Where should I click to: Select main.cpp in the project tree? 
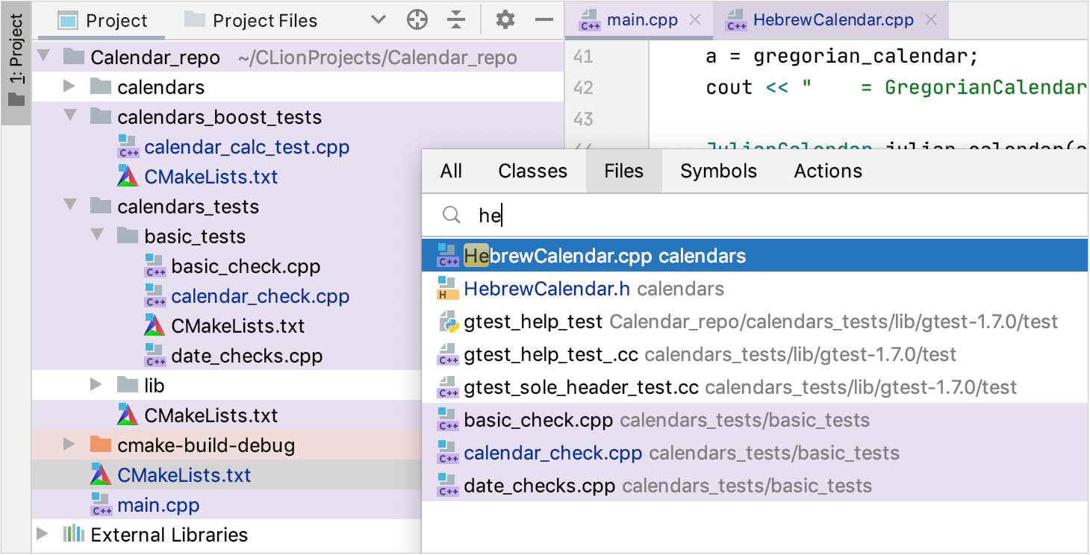(x=158, y=505)
